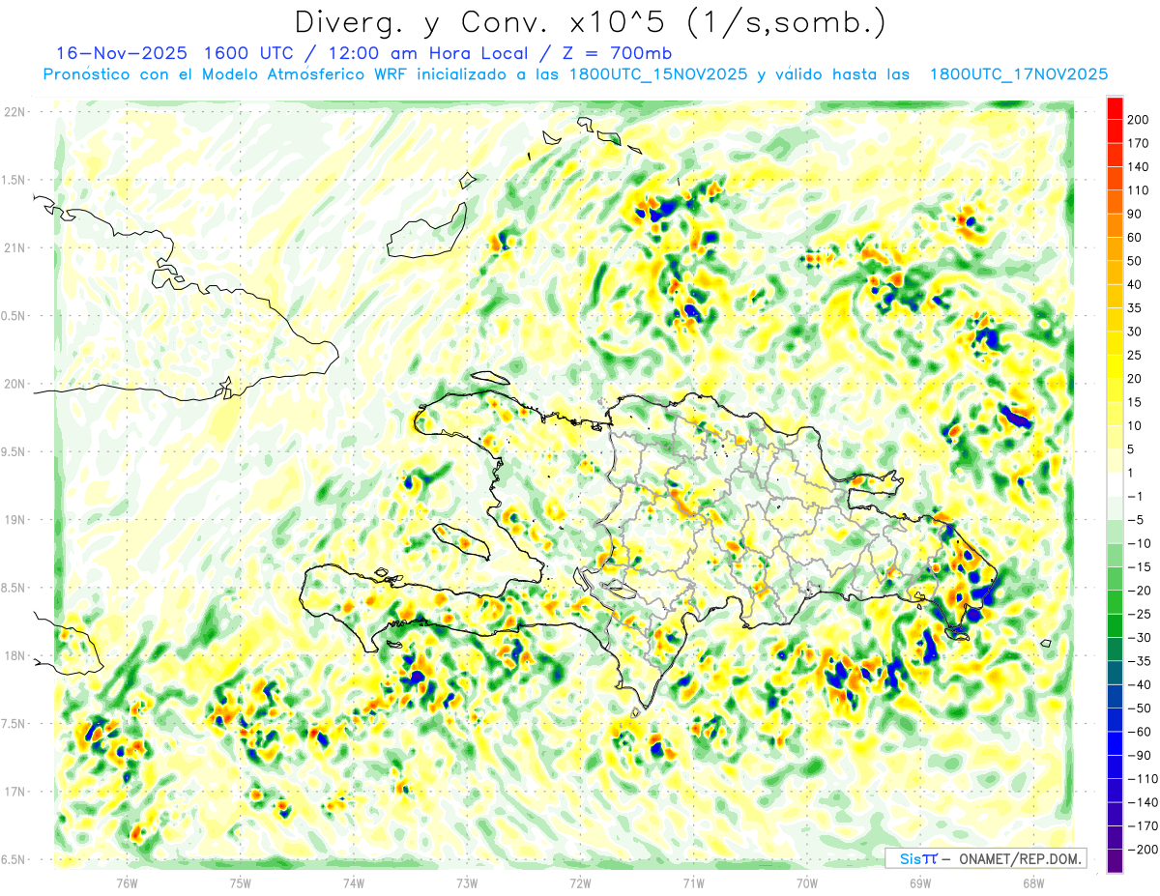Click the '-140' color scale value
The height and width of the screenshot is (896, 1160).
pos(1145,801)
